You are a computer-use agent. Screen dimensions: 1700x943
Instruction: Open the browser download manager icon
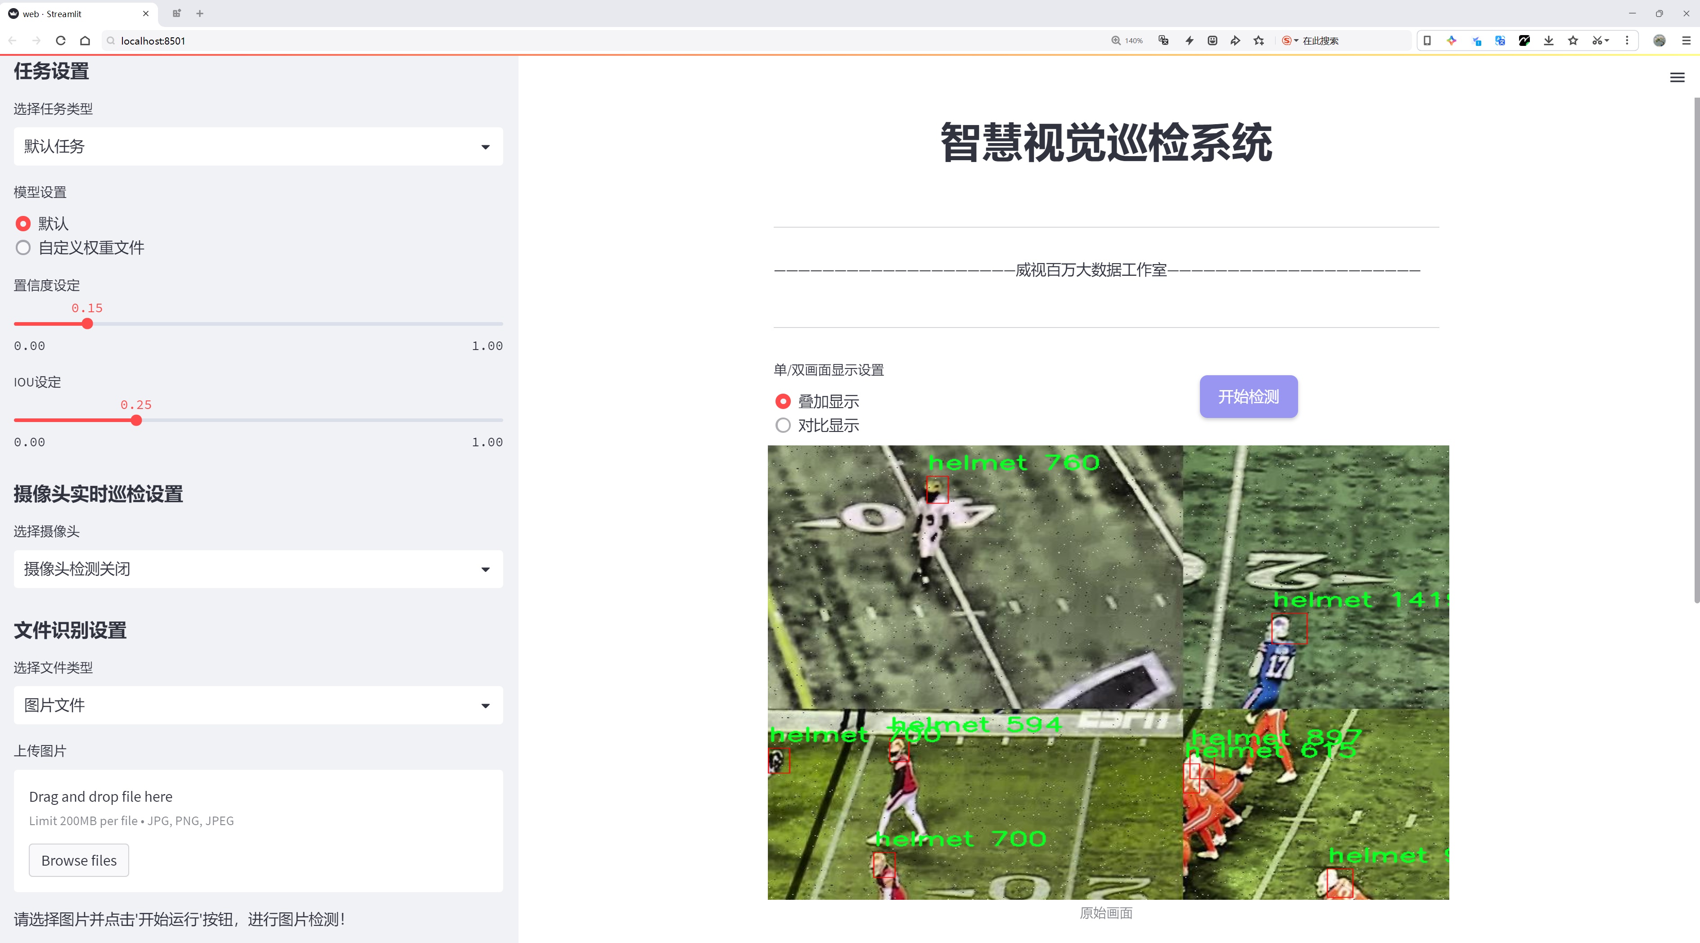coord(1548,40)
